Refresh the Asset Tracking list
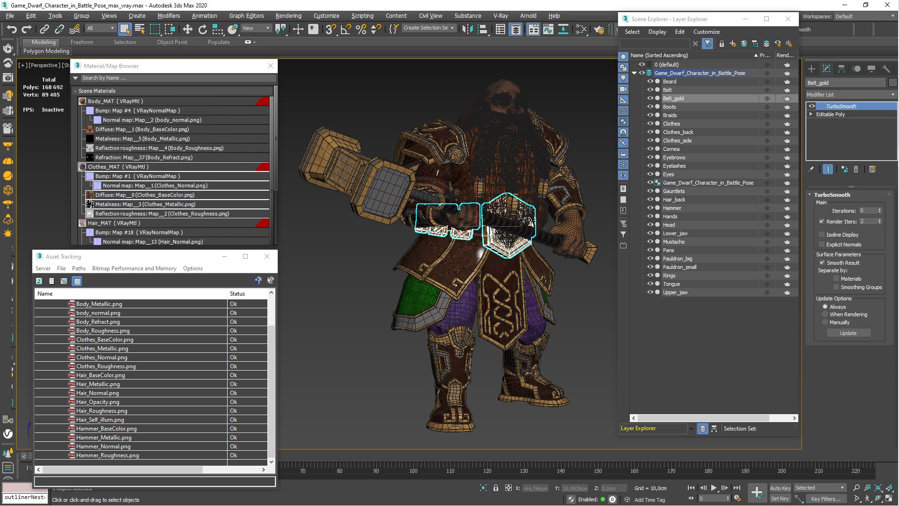This screenshot has width=899, height=506. pyautogui.click(x=39, y=281)
